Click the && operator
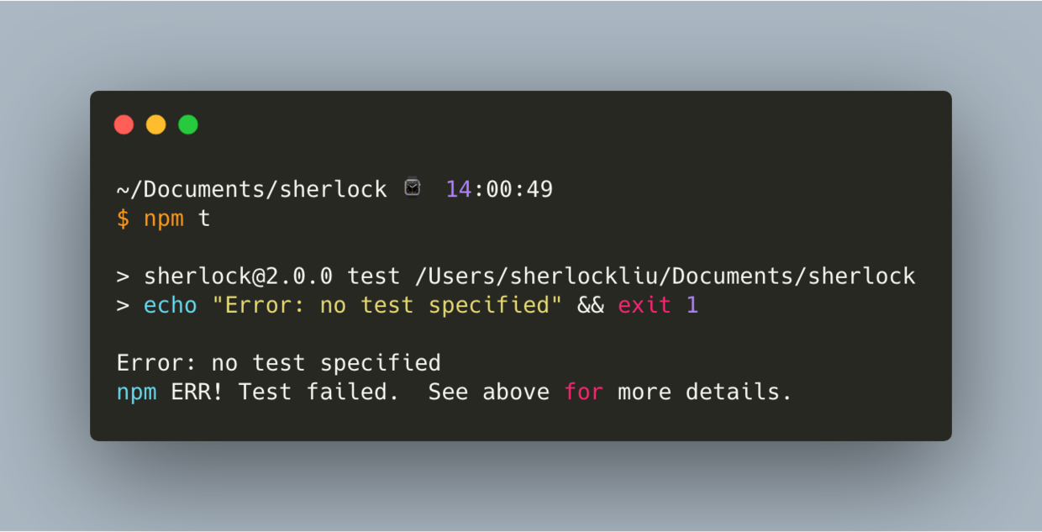The height and width of the screenshot is (532, 1042). [590, 305]
